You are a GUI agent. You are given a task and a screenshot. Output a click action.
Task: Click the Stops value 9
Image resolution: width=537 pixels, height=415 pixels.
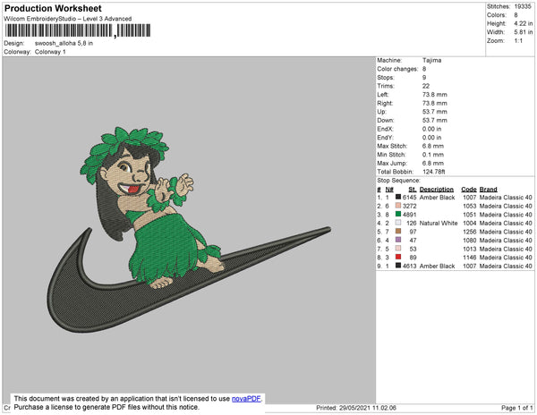(x=424, y=78)
